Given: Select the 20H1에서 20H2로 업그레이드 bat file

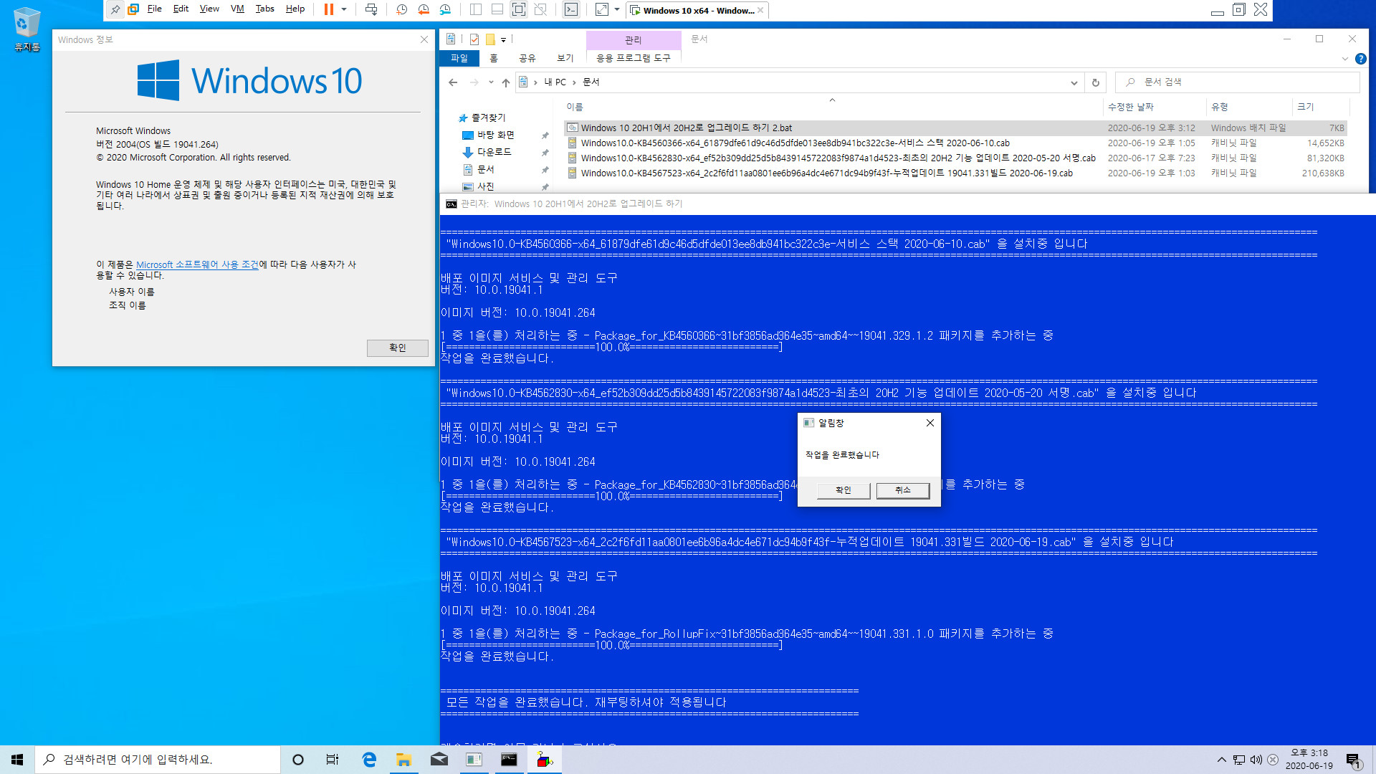Looking at the screenshot, I should point(955,128).
